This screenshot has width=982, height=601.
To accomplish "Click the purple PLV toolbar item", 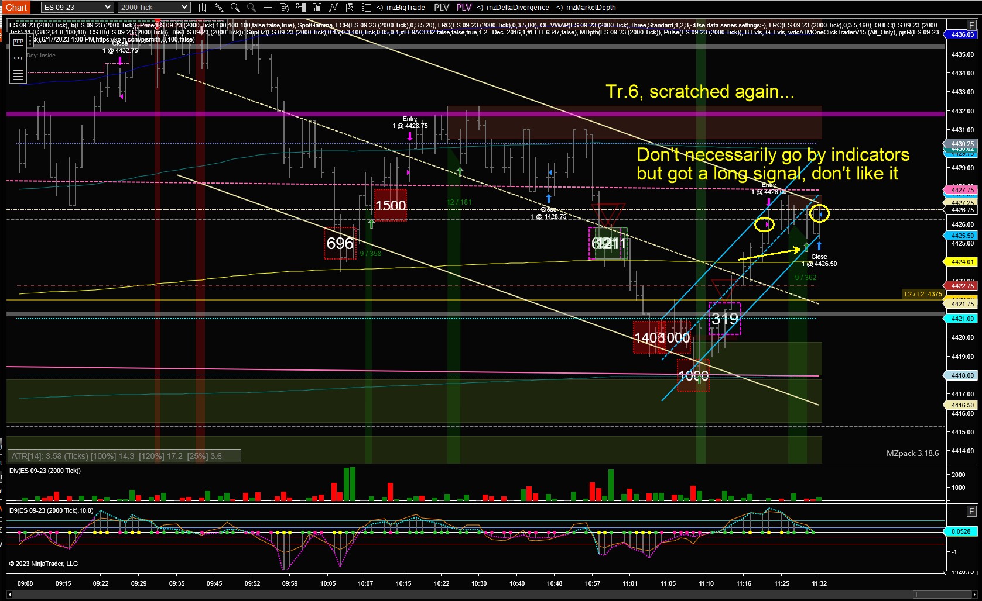I will (464, 8).
